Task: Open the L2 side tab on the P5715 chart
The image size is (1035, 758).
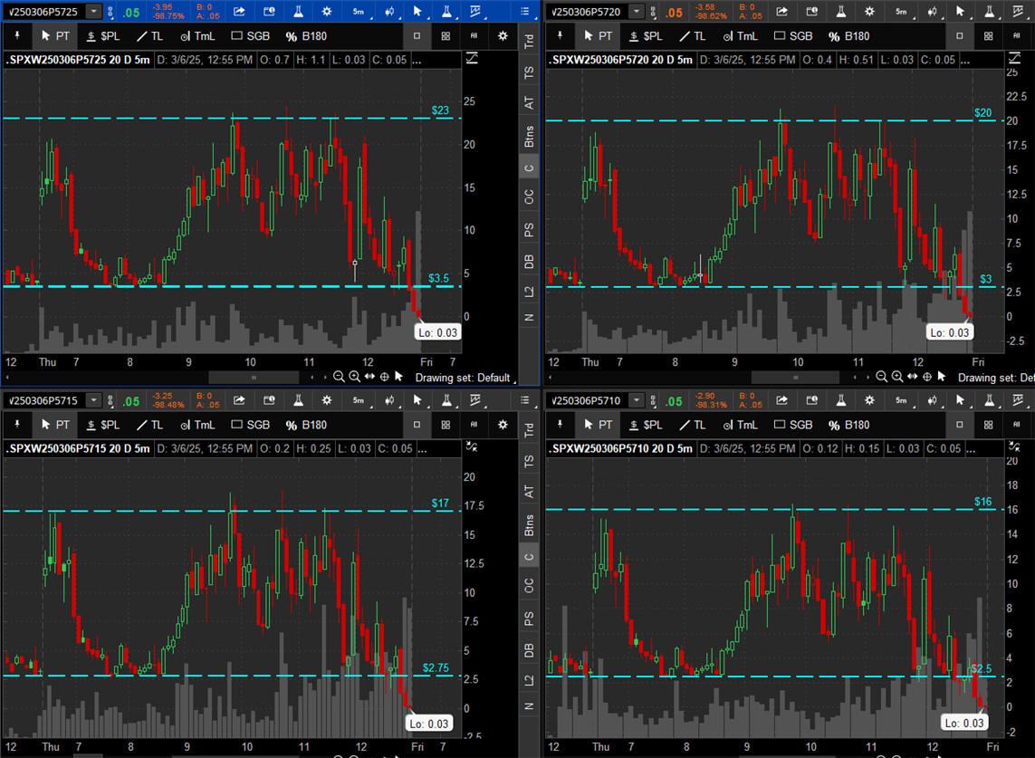Action: [x=529, y=679]
